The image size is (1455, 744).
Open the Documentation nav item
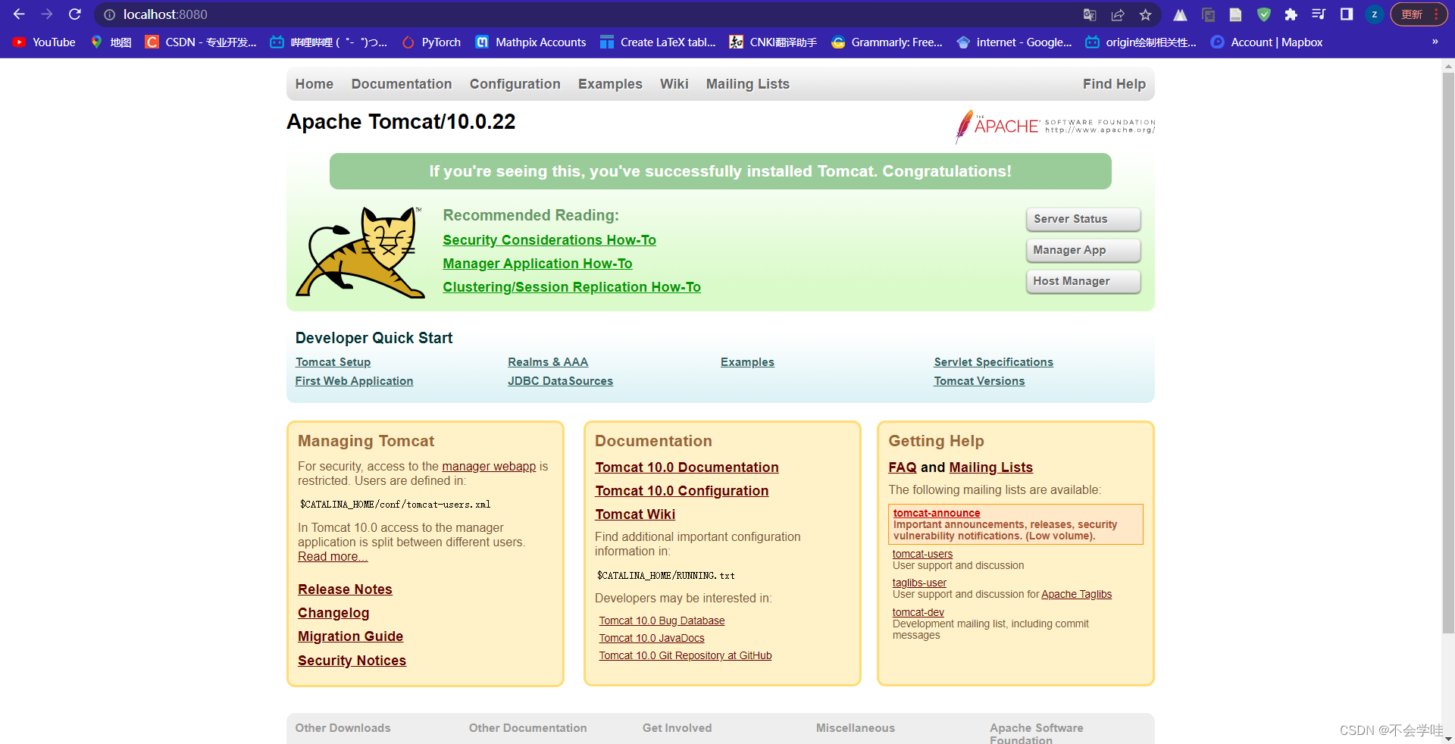click(x=402, y=84)
